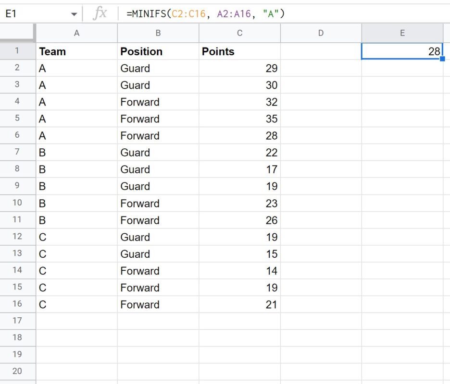
Task: Select column D header
Action: 321,33
